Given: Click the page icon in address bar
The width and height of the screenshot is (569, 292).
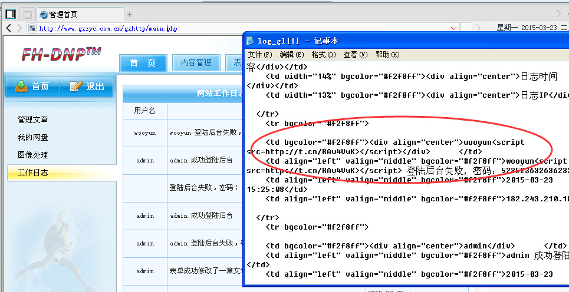Looking at the screenshot, I should [x=32, y=28].
